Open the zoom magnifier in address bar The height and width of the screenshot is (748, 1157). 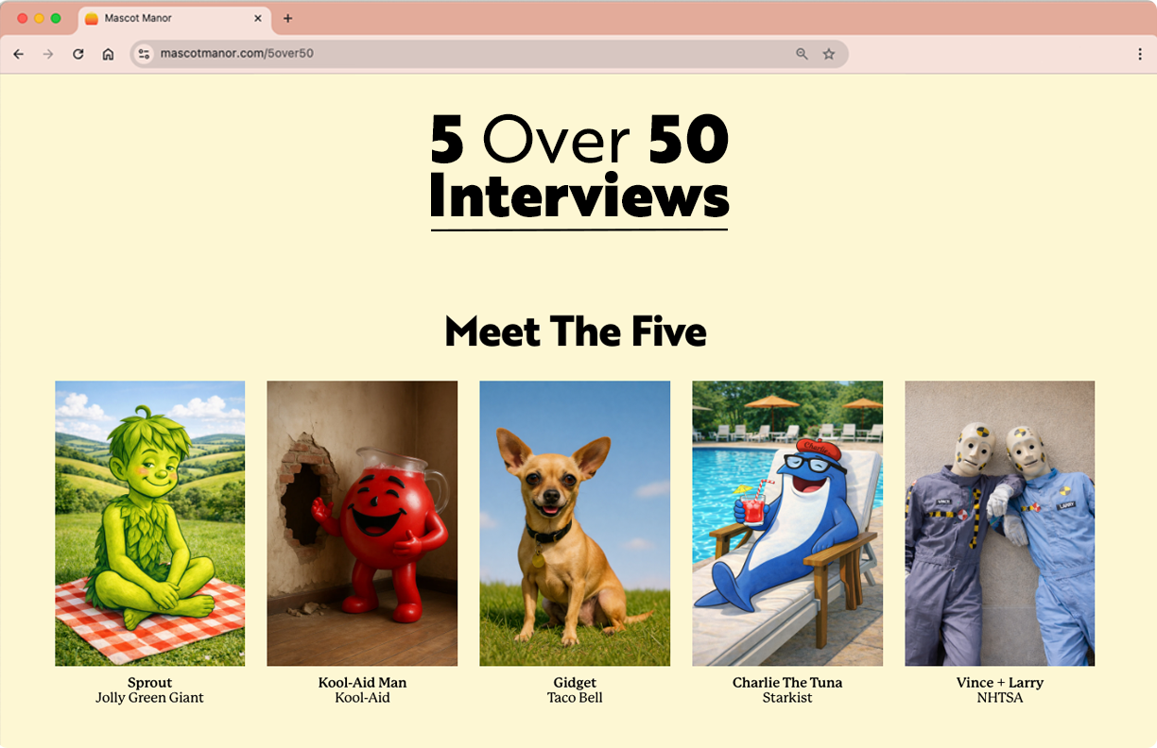pyautogui.click(x=802, y=54)
